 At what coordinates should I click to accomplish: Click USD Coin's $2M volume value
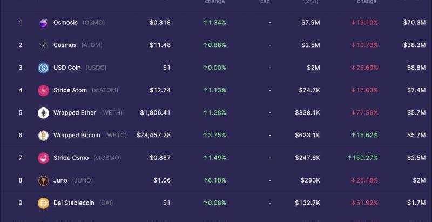click(313, 68)
